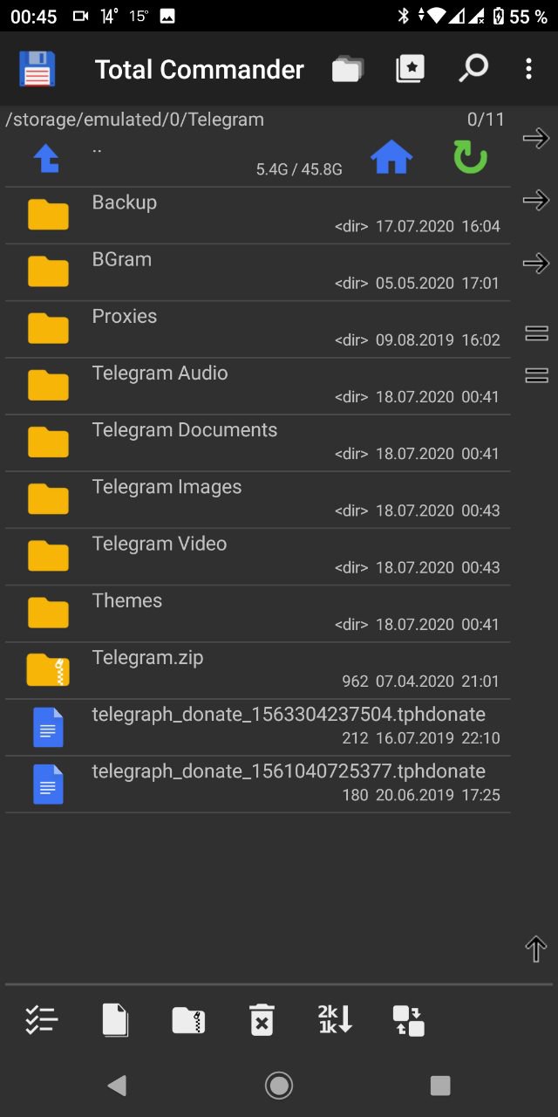558x1117 pixels.
Task: Open the Telegram Video folder
Action: 258,557
